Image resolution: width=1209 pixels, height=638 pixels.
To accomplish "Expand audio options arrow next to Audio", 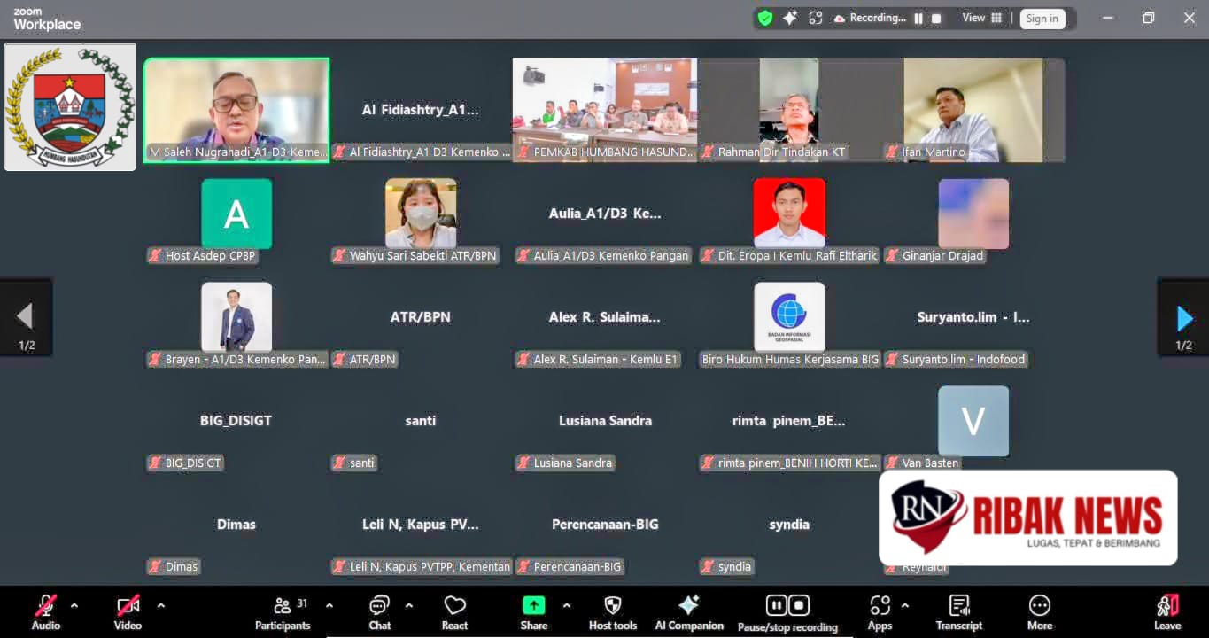I will tap(74, 606).
